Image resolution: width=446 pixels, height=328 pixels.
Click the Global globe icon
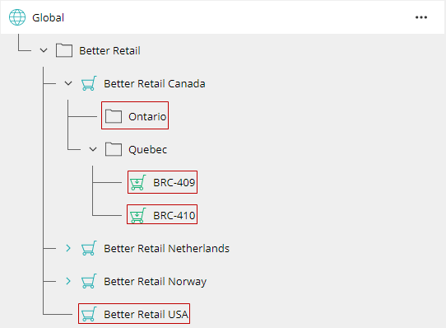(17, 17)
